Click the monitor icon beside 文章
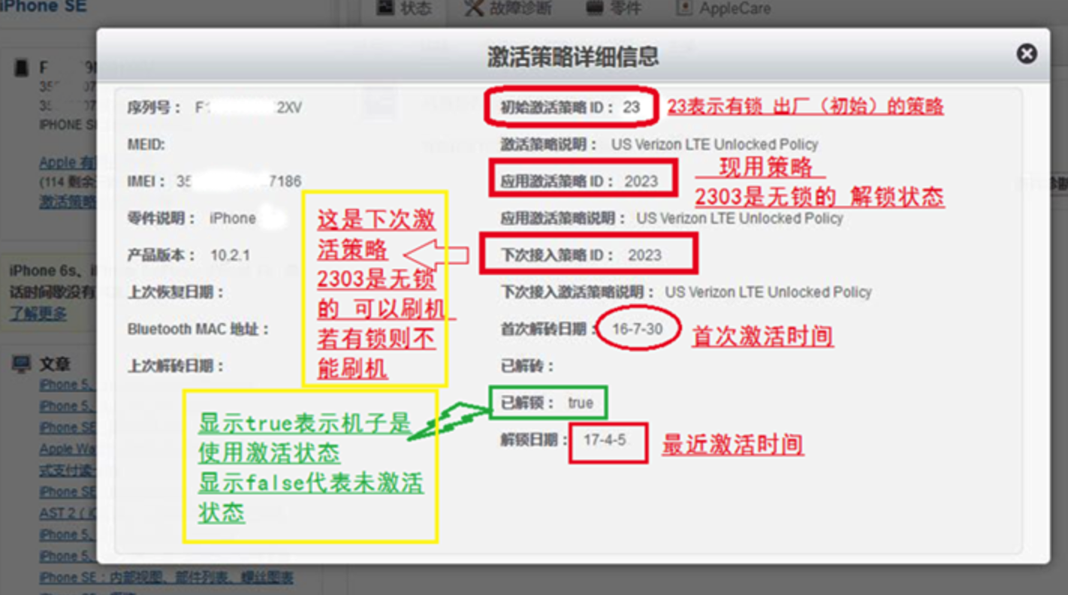Image resolution: width=1068 pixels, height=595 pixels. (21, 365)
